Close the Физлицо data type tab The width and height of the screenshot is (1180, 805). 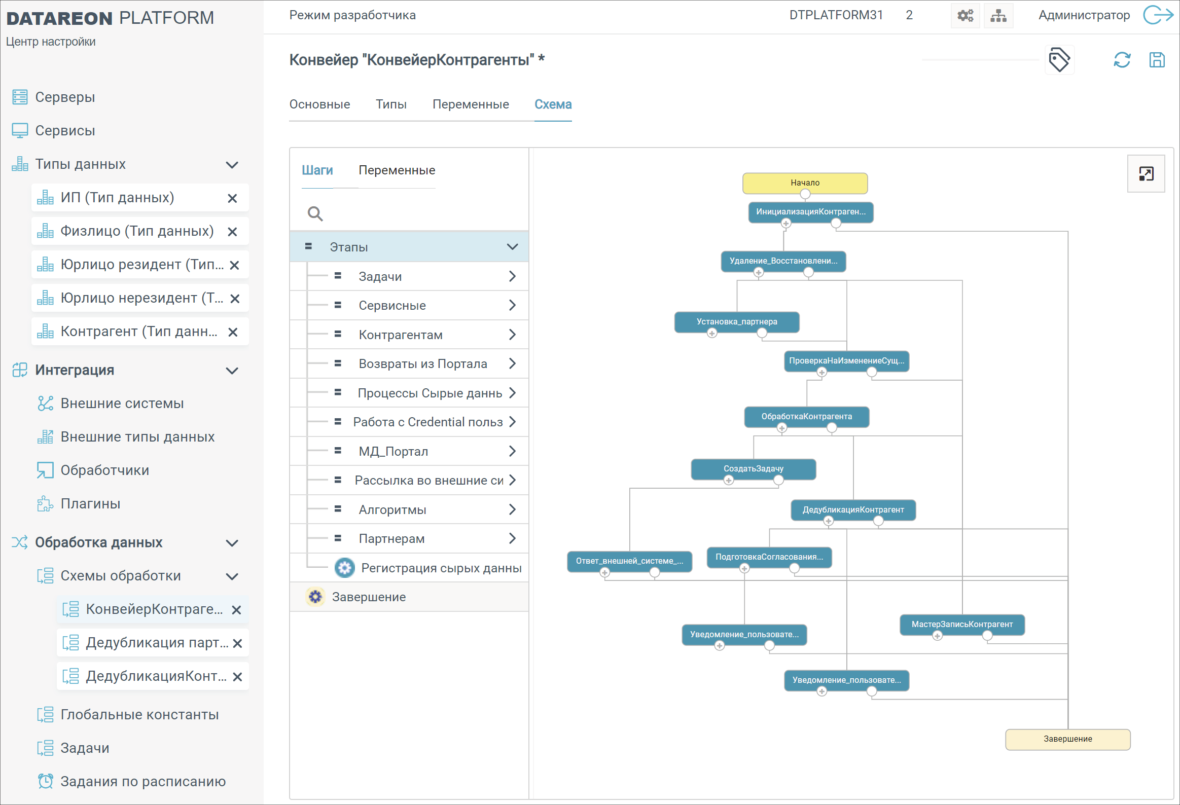[x=233, y=232]
